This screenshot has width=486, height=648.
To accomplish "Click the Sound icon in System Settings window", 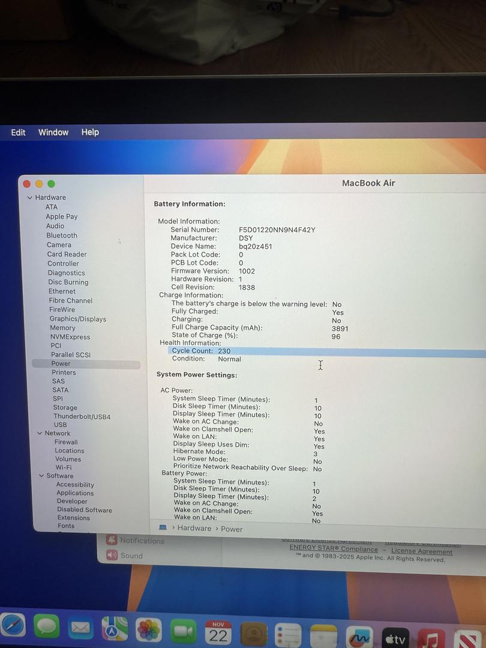I will click(112, 555).
